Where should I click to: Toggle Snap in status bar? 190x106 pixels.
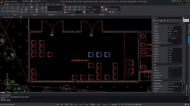(x=57, y=105)
